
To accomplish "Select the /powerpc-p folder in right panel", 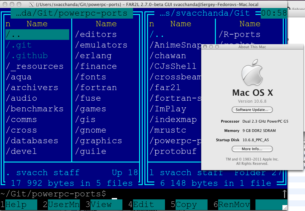I will 175,141.
